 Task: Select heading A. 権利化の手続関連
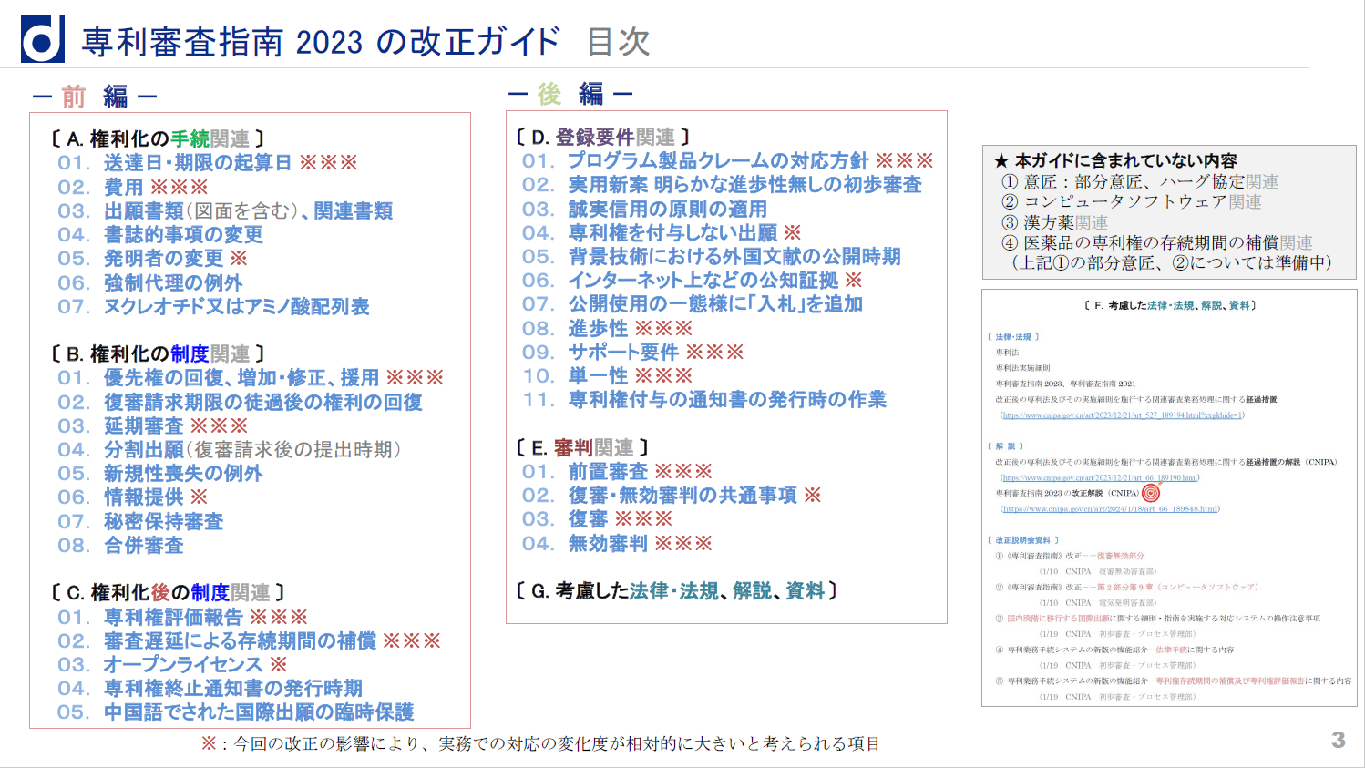point(158,138)
